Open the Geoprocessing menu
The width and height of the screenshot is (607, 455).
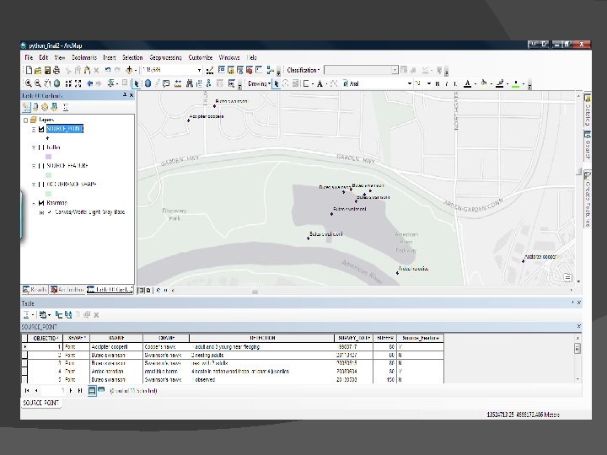[x=166, y=56]
